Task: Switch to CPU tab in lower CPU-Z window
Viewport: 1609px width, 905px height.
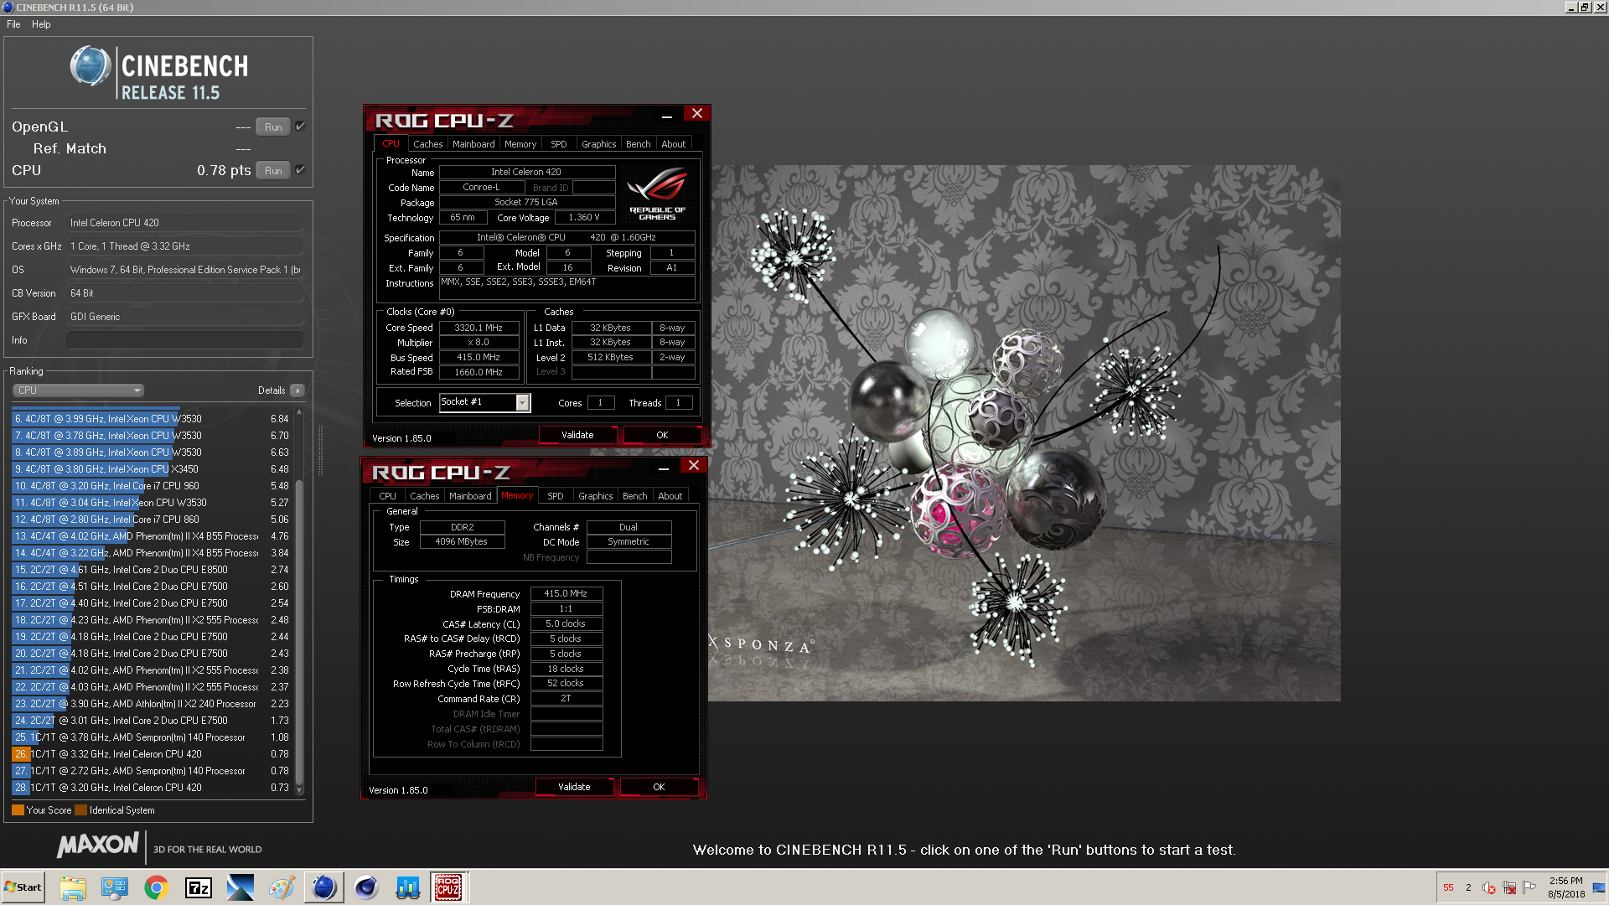Action: tap(387, 496)
